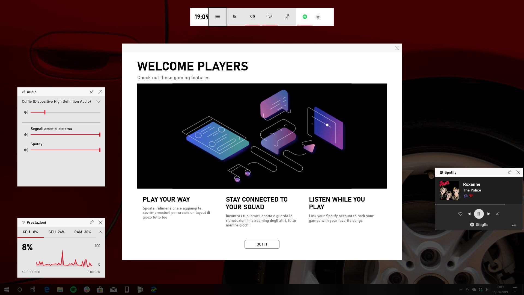Click skip forward icon in Spotify player
524x295 pixels.
pyautogui.click(x=488, y=214)
